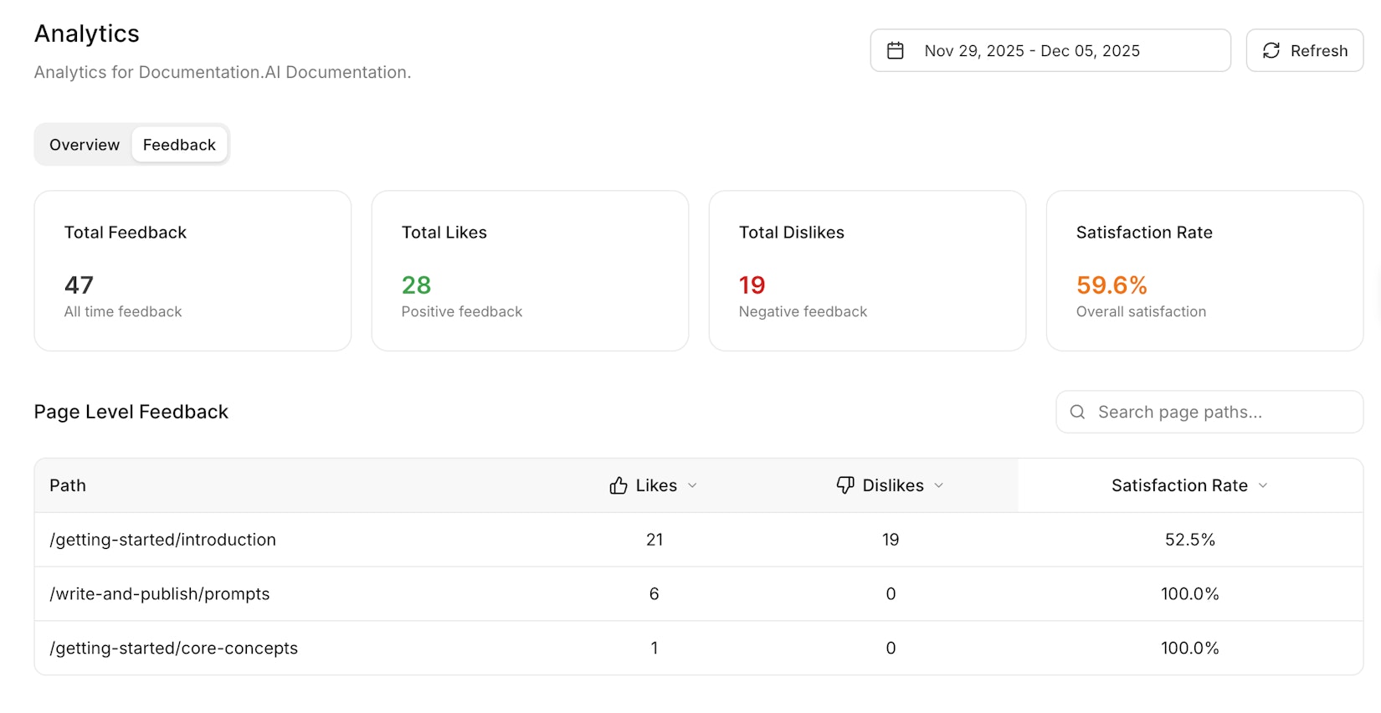Select the /getting-started/core-concepts path
The image size is (1381, 713).
[x=173, y=649]
